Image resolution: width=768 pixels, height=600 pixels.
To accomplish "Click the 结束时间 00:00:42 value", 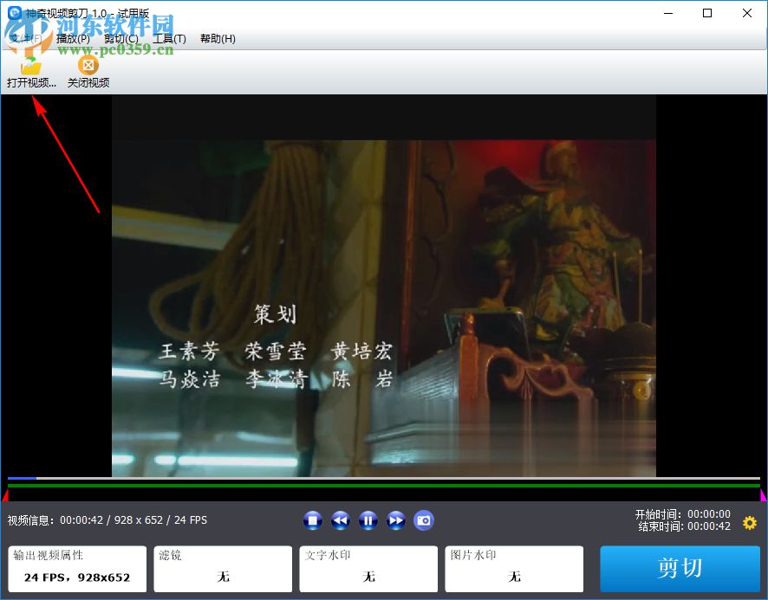I will coord(709,526).
